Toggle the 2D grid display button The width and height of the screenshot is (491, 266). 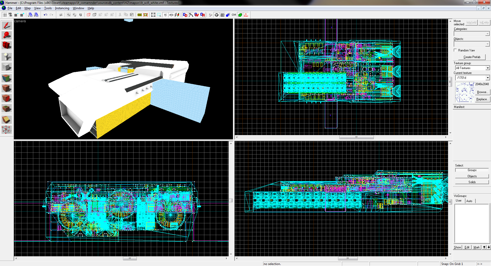tap(5, 15)
